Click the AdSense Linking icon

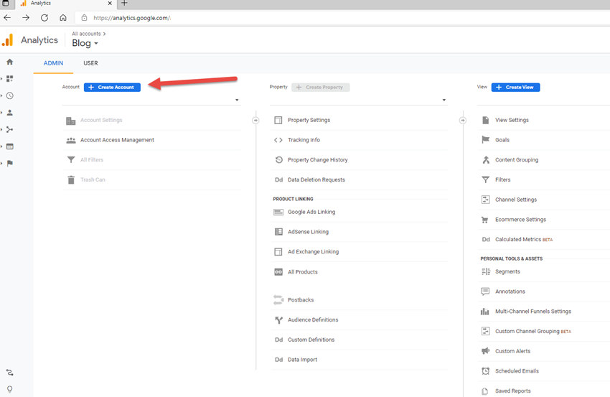pyautogui.click(x=278, y=232)
